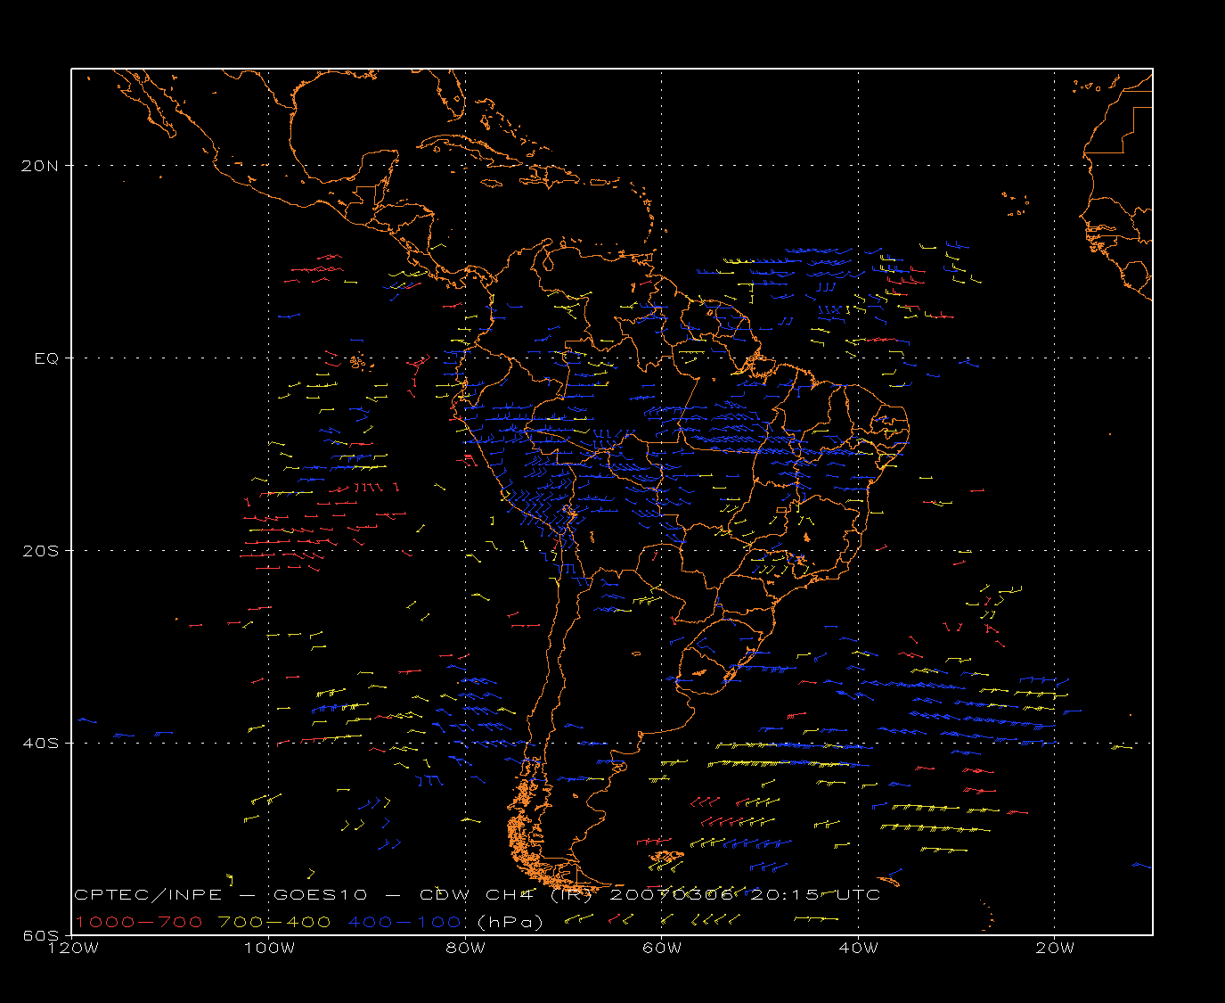Screen dimensions: 1225x1003
Task: Click the 120W longitude label
Action: pyautogui.click(x=72, y=948)
